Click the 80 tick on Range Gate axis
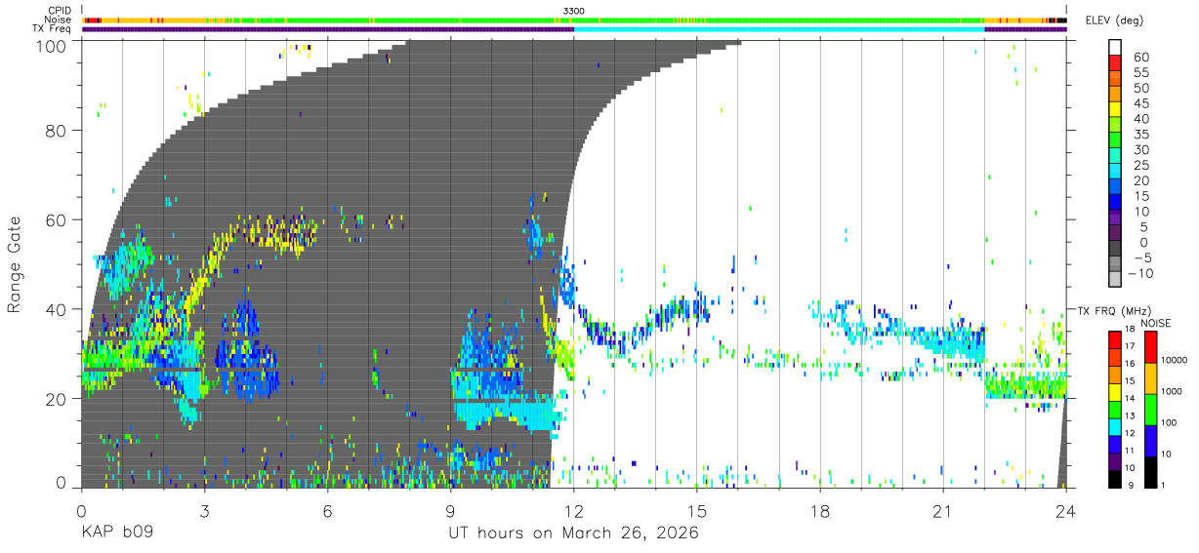1199x553 pixels. tap(58, 131)
